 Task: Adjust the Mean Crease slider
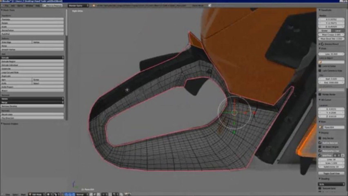coord(331,35)
